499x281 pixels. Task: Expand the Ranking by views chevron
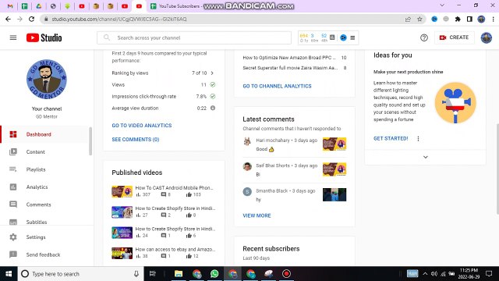click(212, 73)
